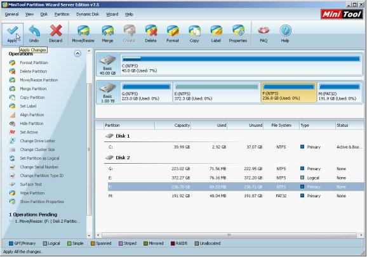
Task: Choose Align Partition in Operations panel
Action: (x=32, y=115)
